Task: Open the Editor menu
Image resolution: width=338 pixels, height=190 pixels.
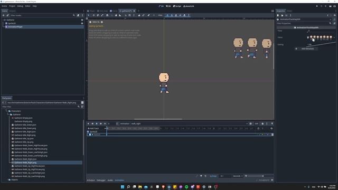Action: (x=28, y=6)
